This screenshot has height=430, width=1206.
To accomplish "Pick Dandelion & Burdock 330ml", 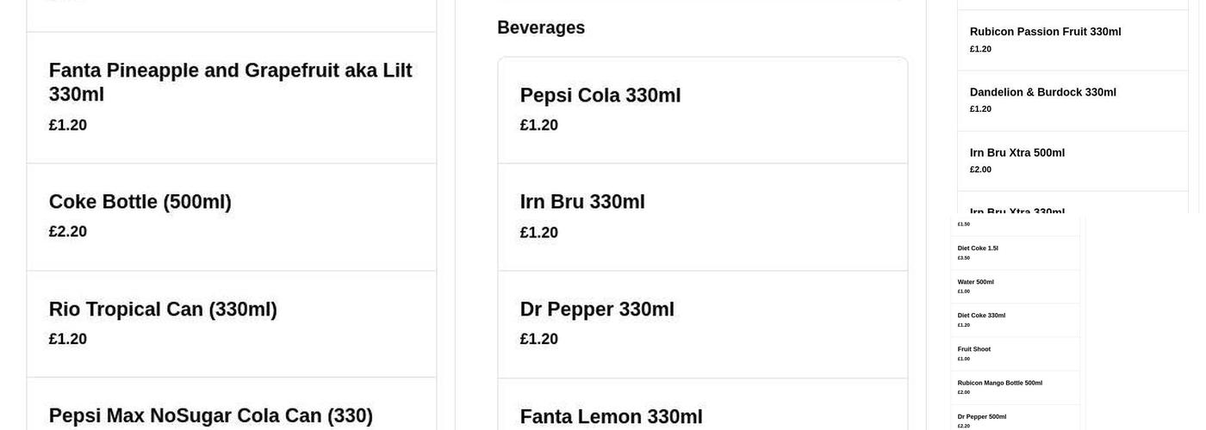I will 1042,92.
